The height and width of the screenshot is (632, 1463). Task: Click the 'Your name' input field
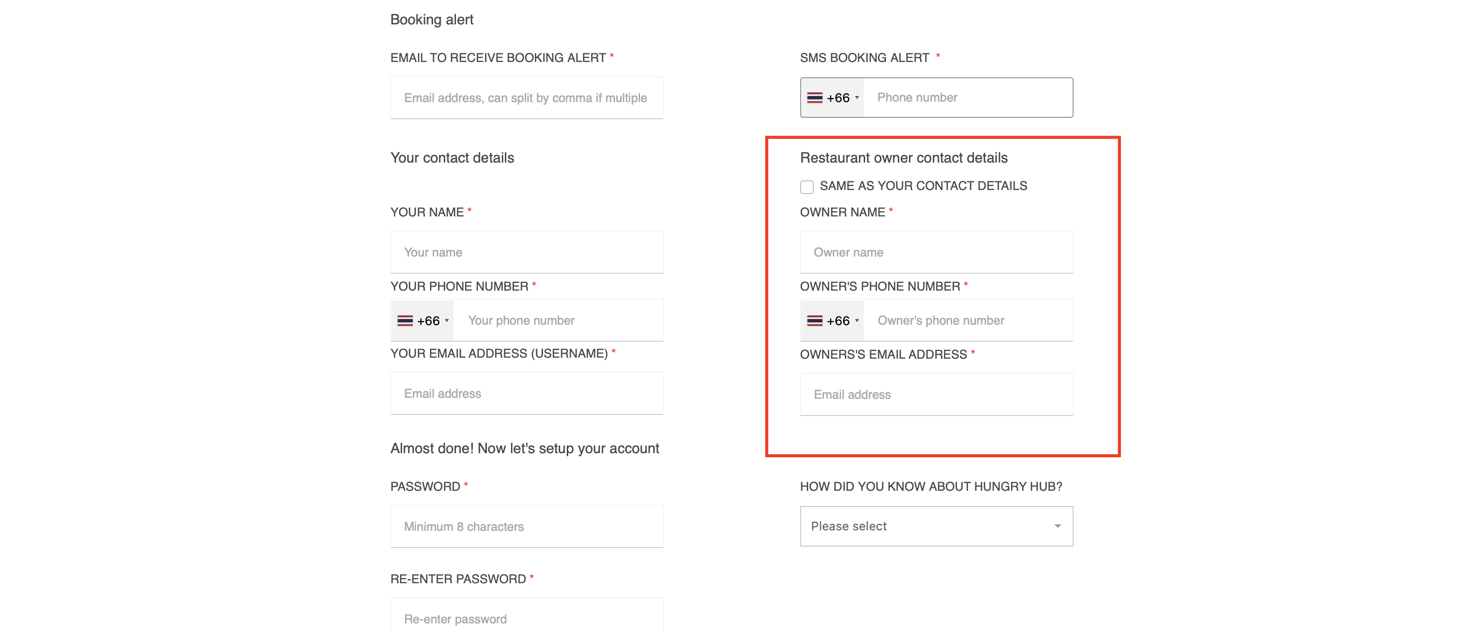(x=527, y=252)
